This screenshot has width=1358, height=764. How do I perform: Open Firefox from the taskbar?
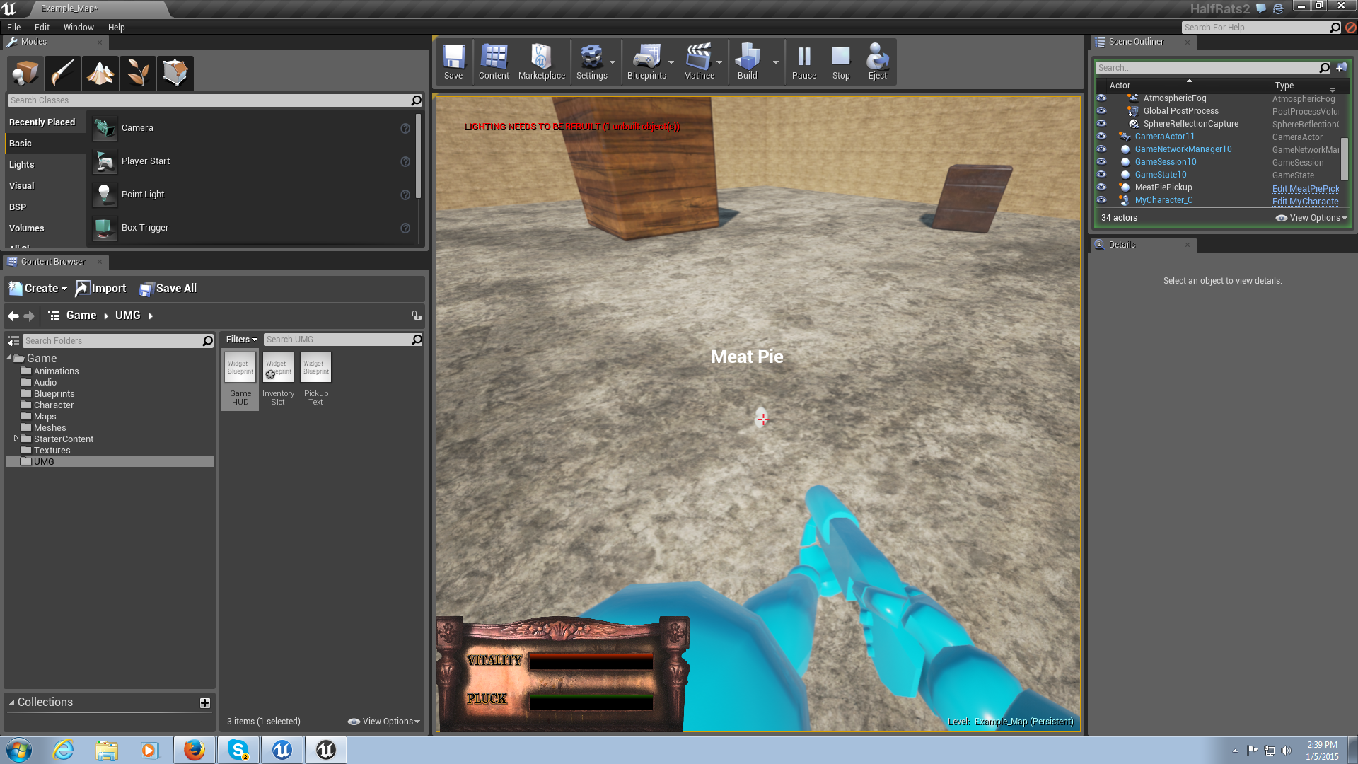point(194,750)
